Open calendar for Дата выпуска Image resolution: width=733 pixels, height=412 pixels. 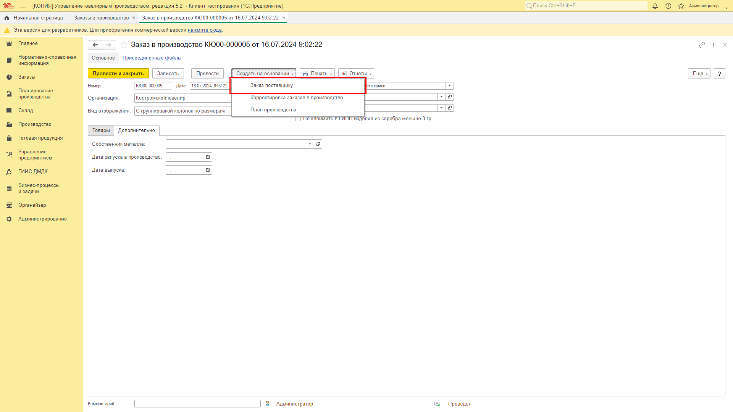(x=208, y=170)
